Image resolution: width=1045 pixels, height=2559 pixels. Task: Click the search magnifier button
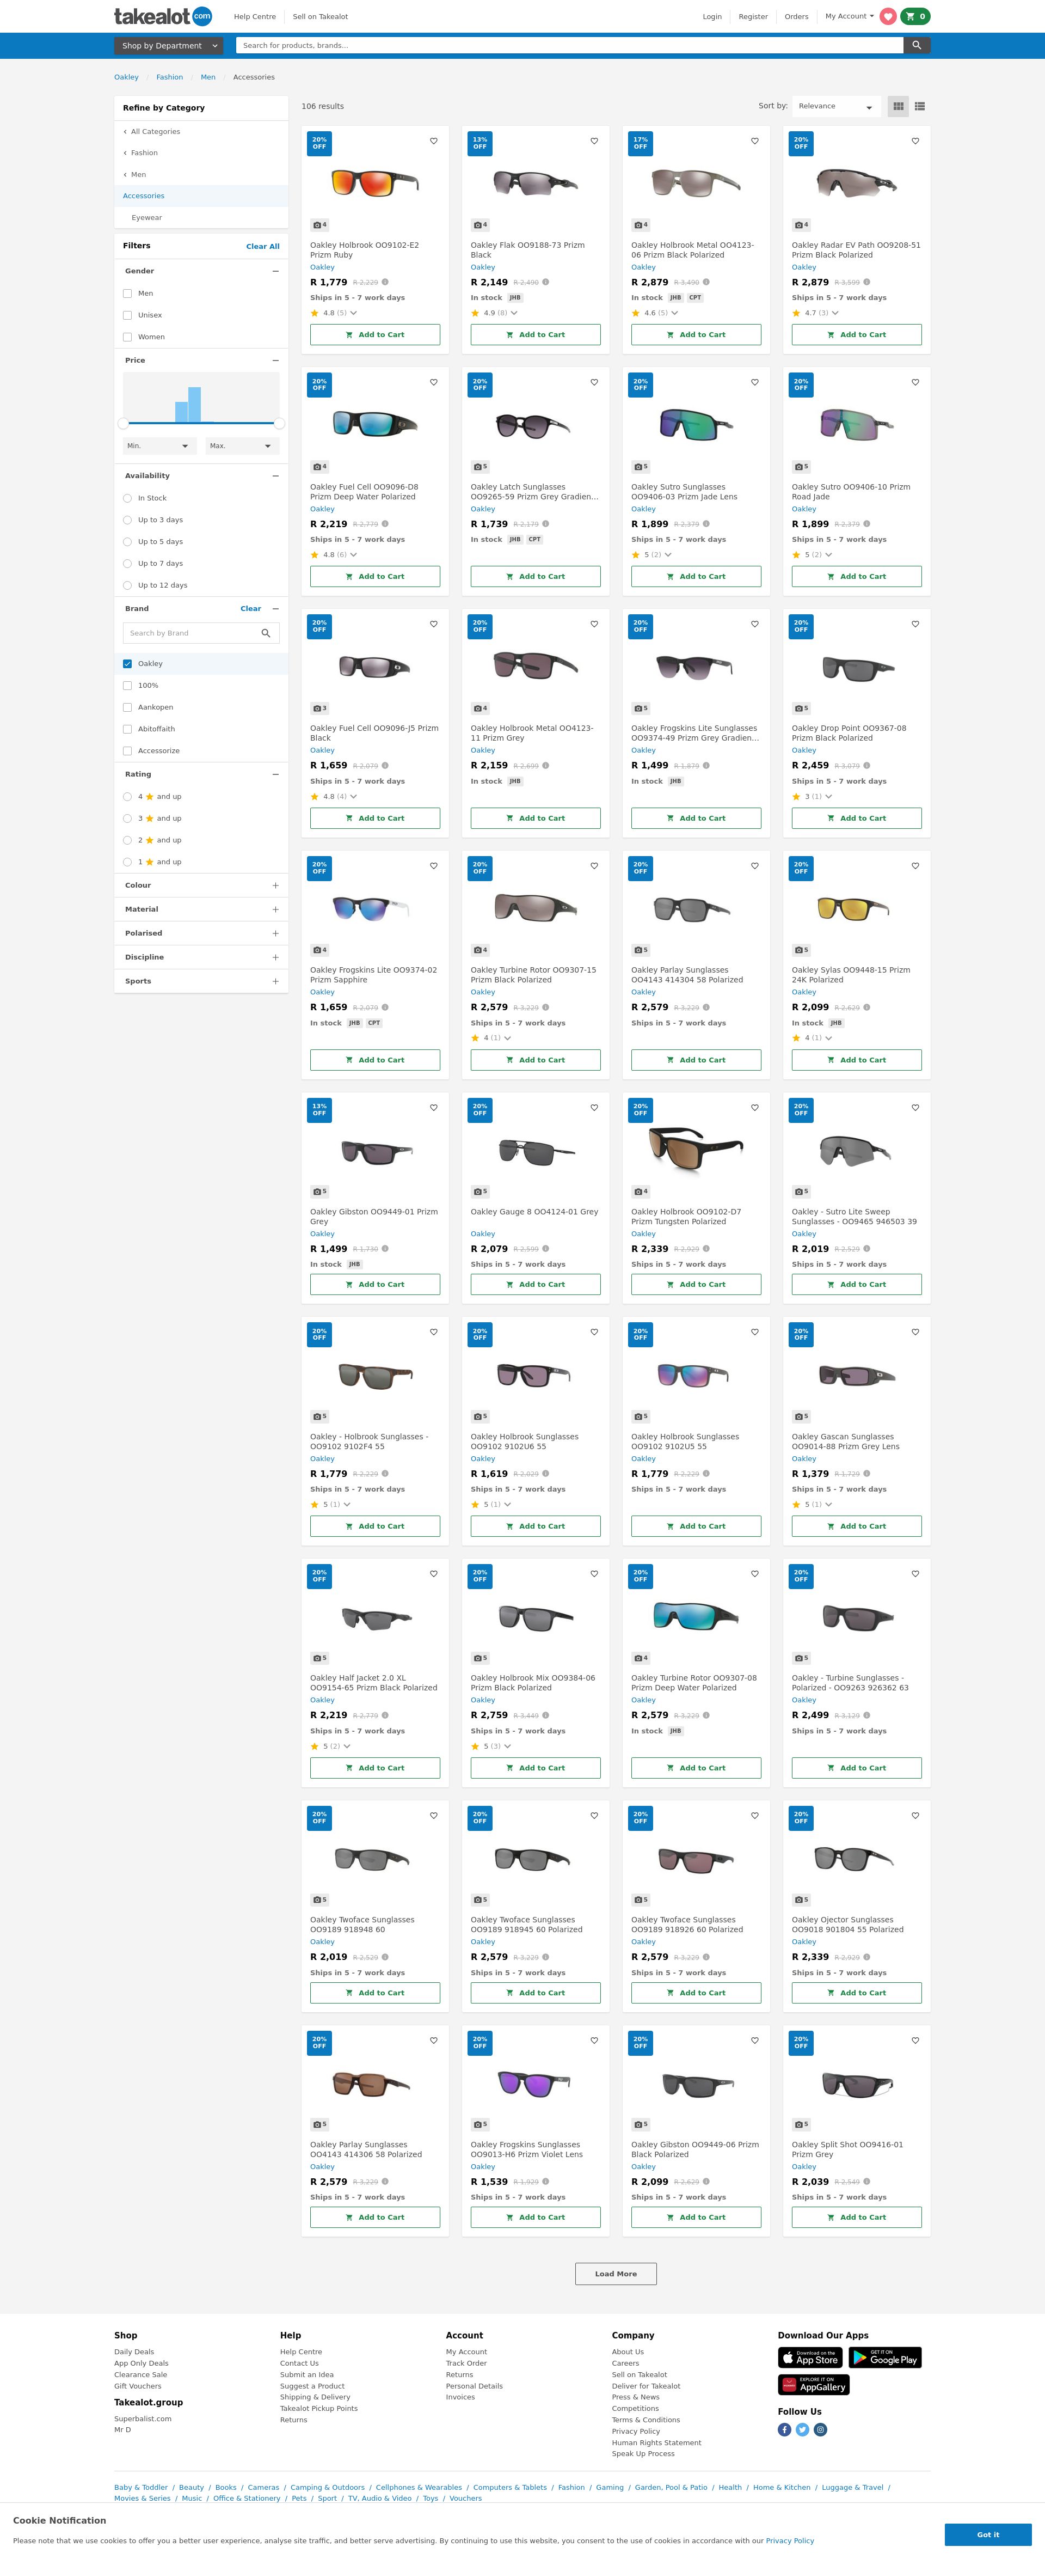pyautogui.click(x=917, y=45)
